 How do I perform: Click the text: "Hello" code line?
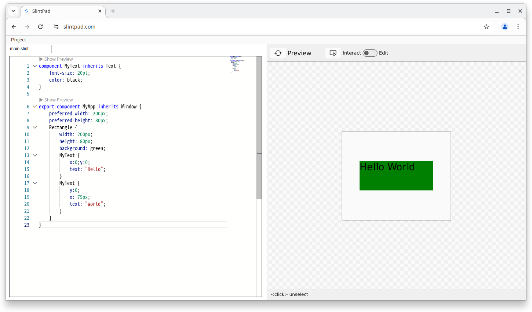(x=88, y=169)
